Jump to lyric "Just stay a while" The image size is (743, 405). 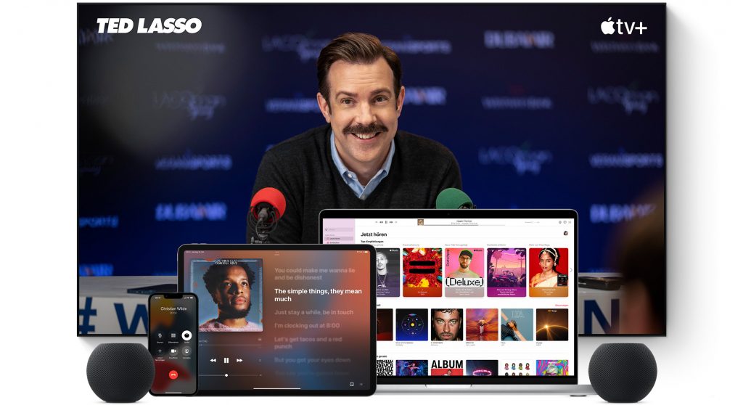coord(313,312)
